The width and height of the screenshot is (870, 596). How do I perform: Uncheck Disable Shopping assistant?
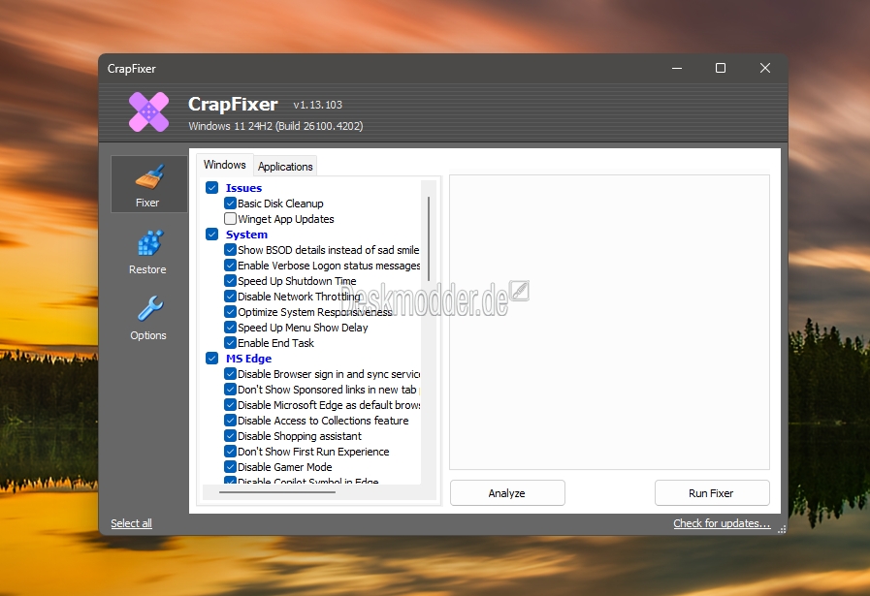230,436
